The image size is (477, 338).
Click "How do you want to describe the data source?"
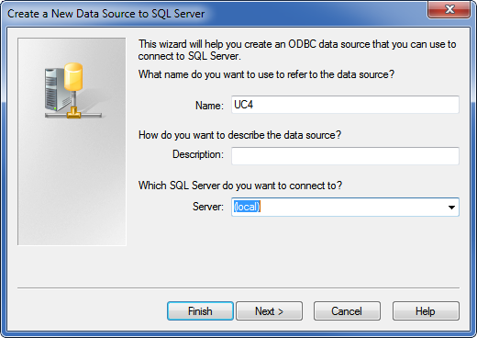(x=239, y=135)
